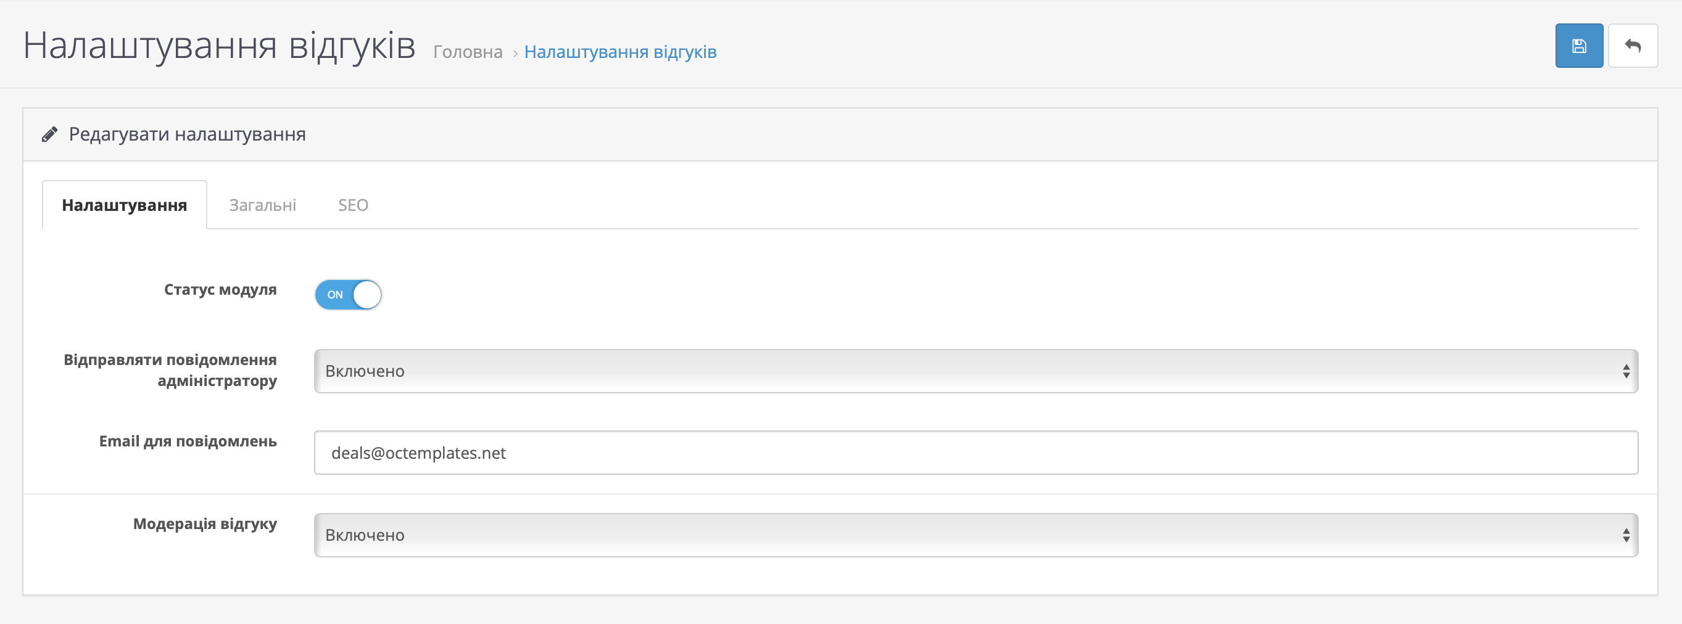The image size is (1682, 624).
Task: Open the Відправляти повідомлення адміністратору dropdown
Action: (x=976, y=371)
